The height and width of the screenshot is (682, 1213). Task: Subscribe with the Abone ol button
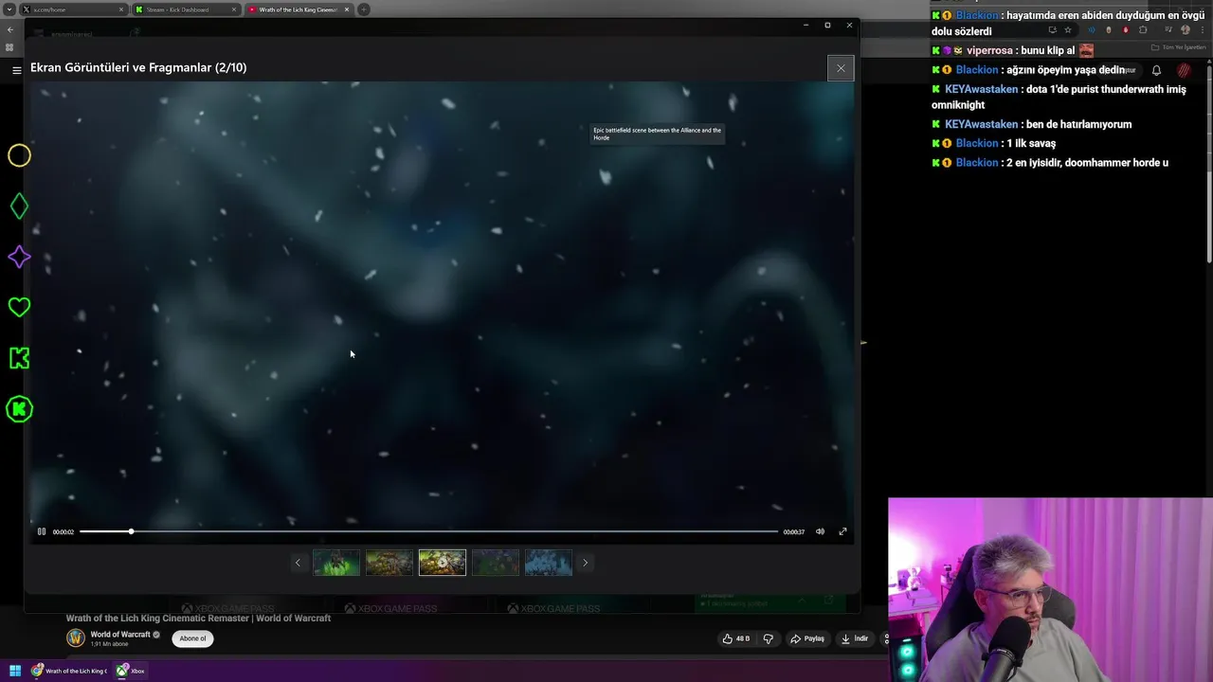(192, 638)
